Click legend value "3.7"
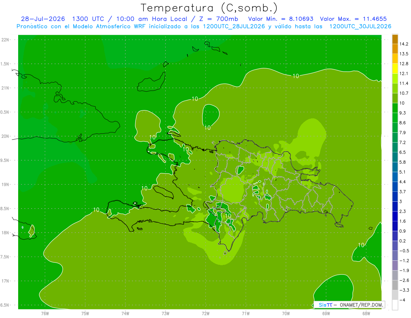The image size is (411, 318). click(x=403, y=191)
